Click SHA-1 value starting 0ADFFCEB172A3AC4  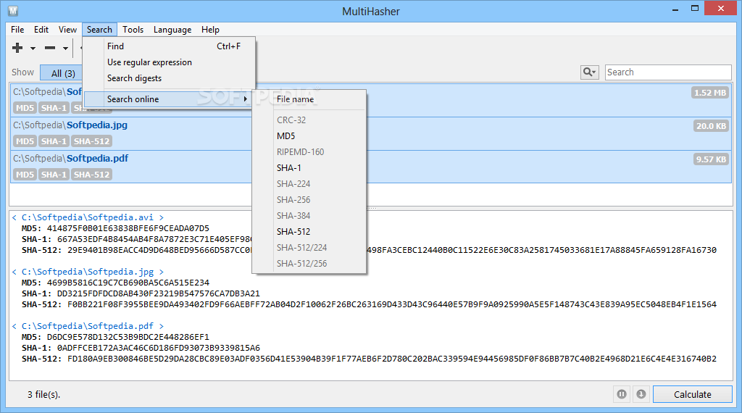coord(159,349)
